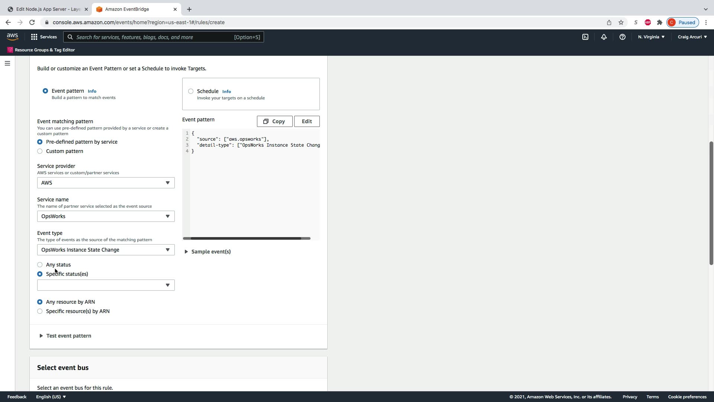Select the Schedule radio option
The image size is (714, 402).
click(191, 91)
